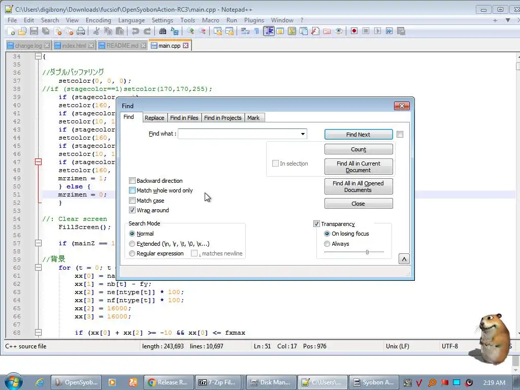Click the Zoom Out magnifier icon

click(202, 31)
